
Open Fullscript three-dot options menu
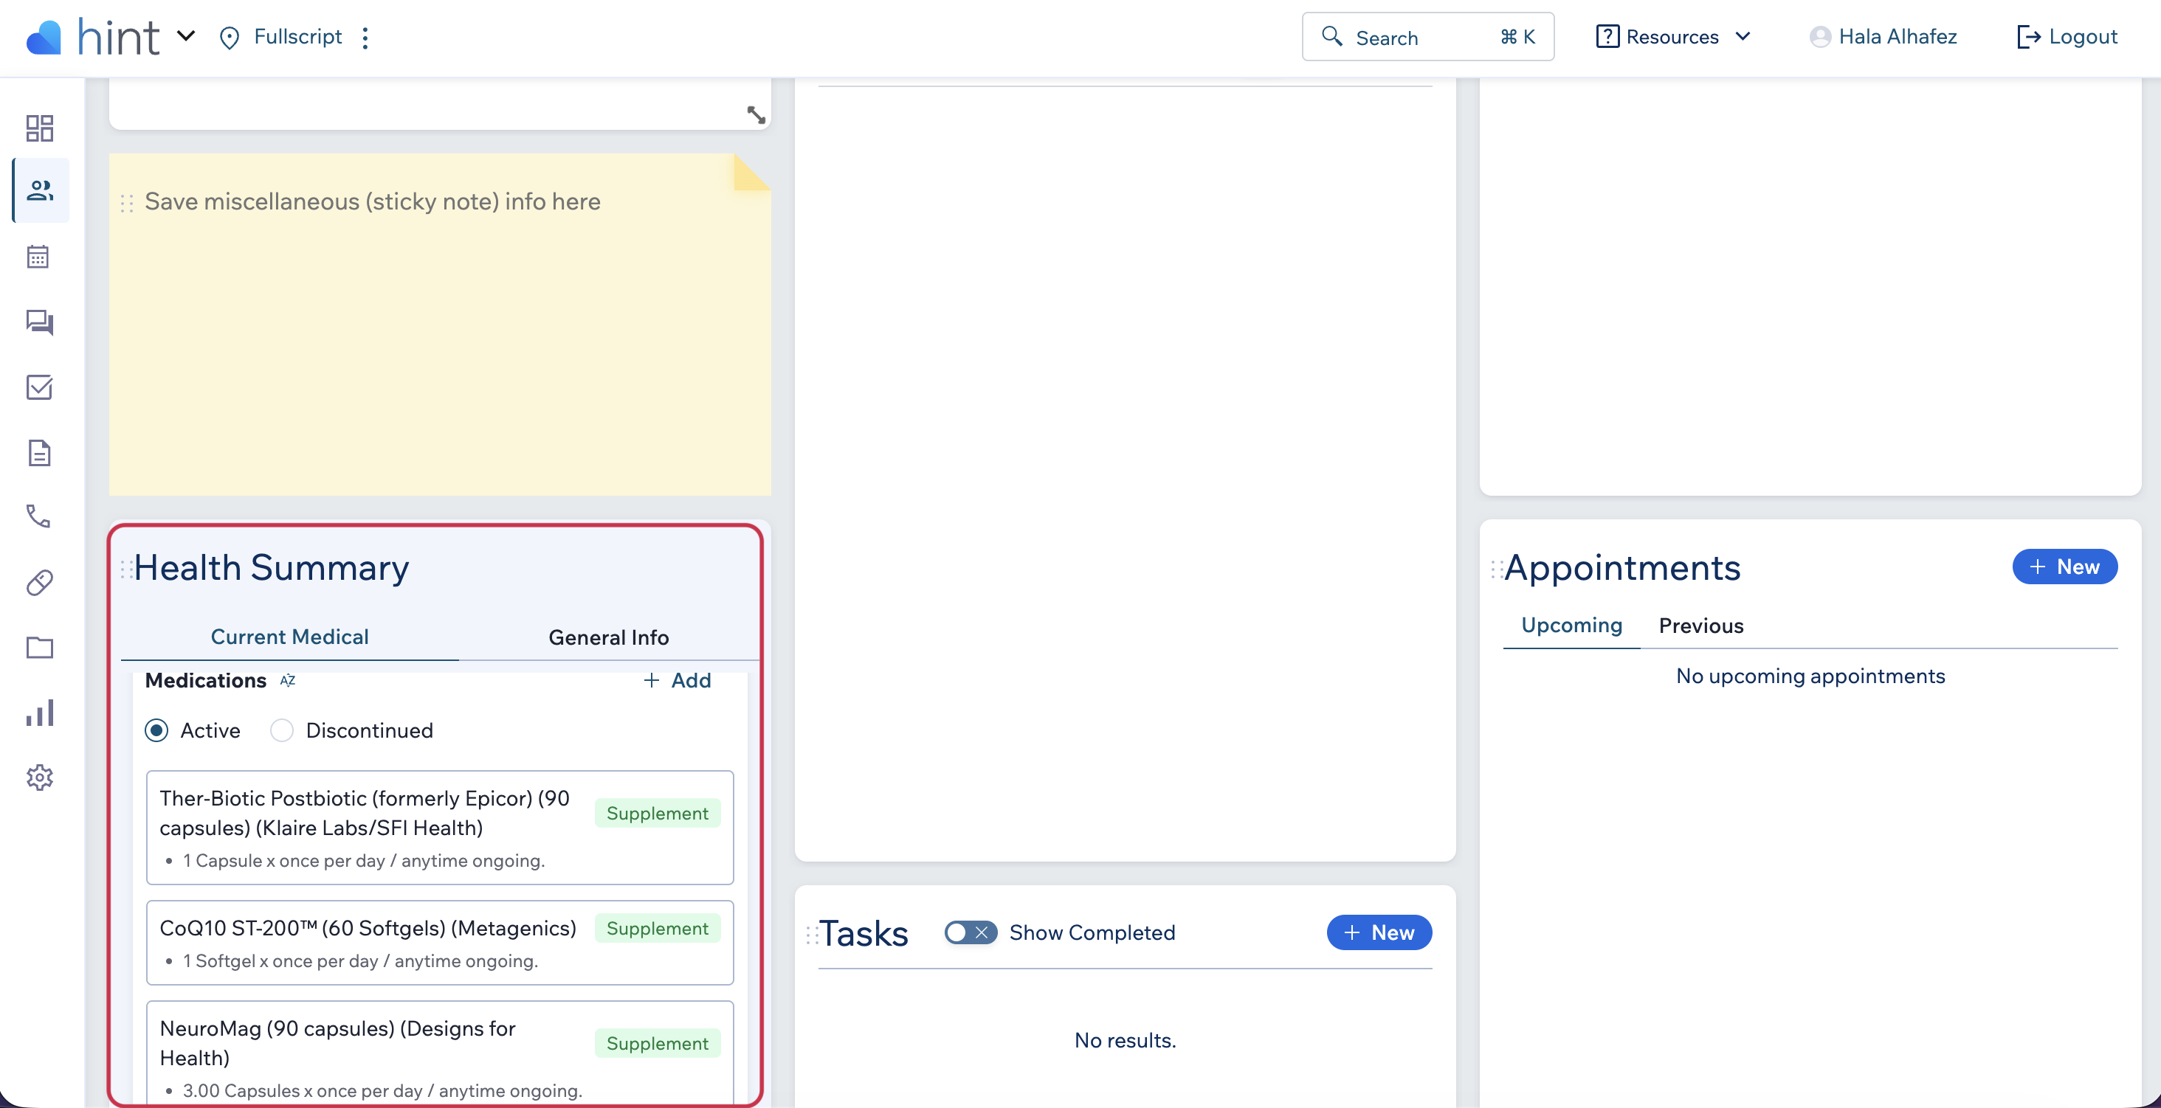(365, 37)
